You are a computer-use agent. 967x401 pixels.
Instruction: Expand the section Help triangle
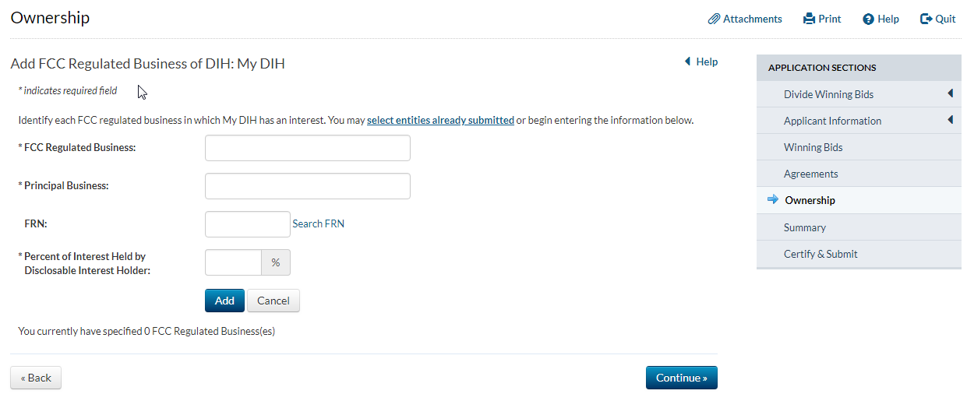point(687,62)
